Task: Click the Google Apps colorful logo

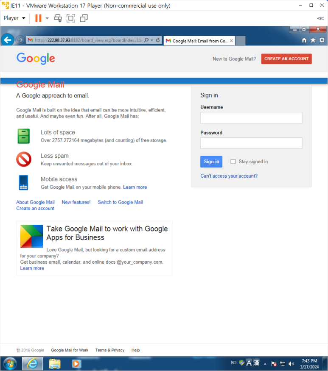Action: 32,236
